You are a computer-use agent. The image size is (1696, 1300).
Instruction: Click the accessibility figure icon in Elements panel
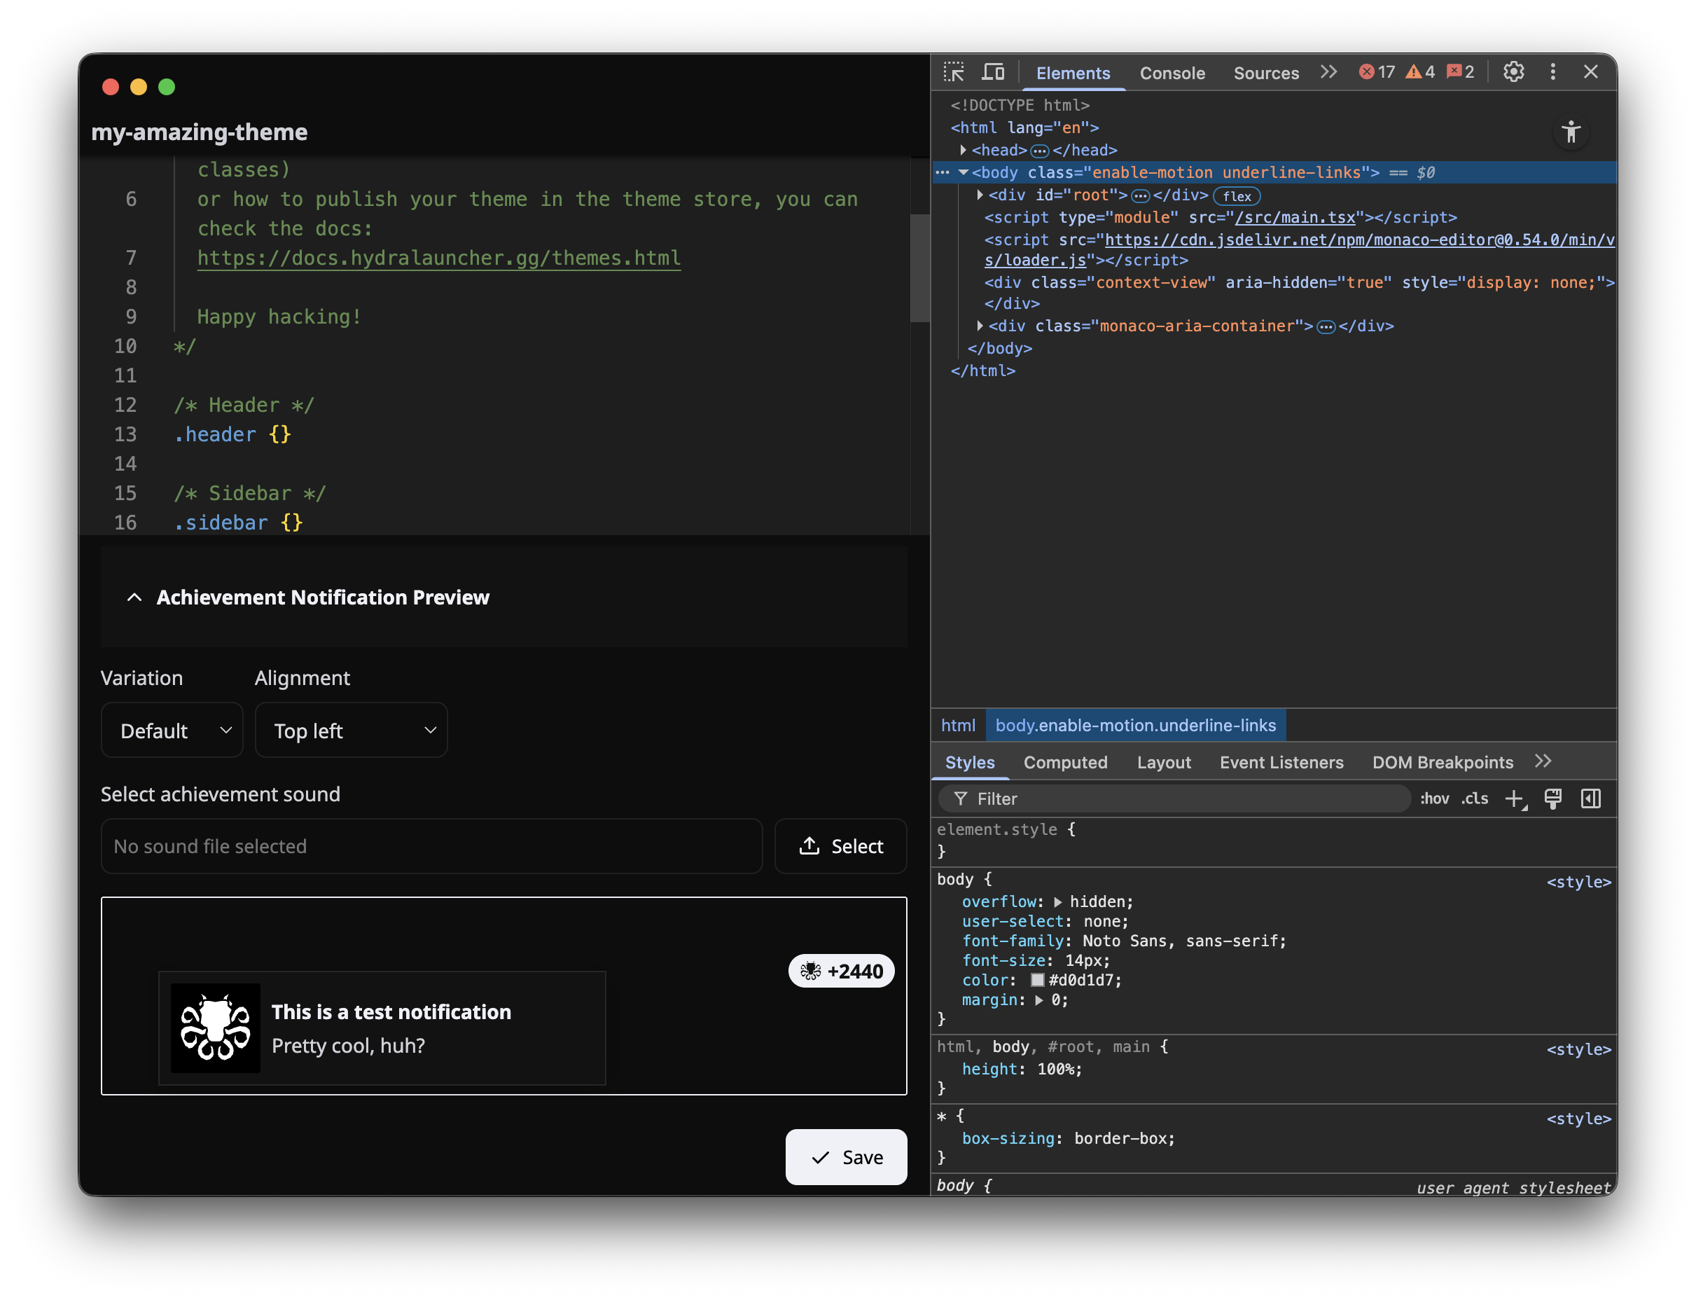pos(1571,132)
